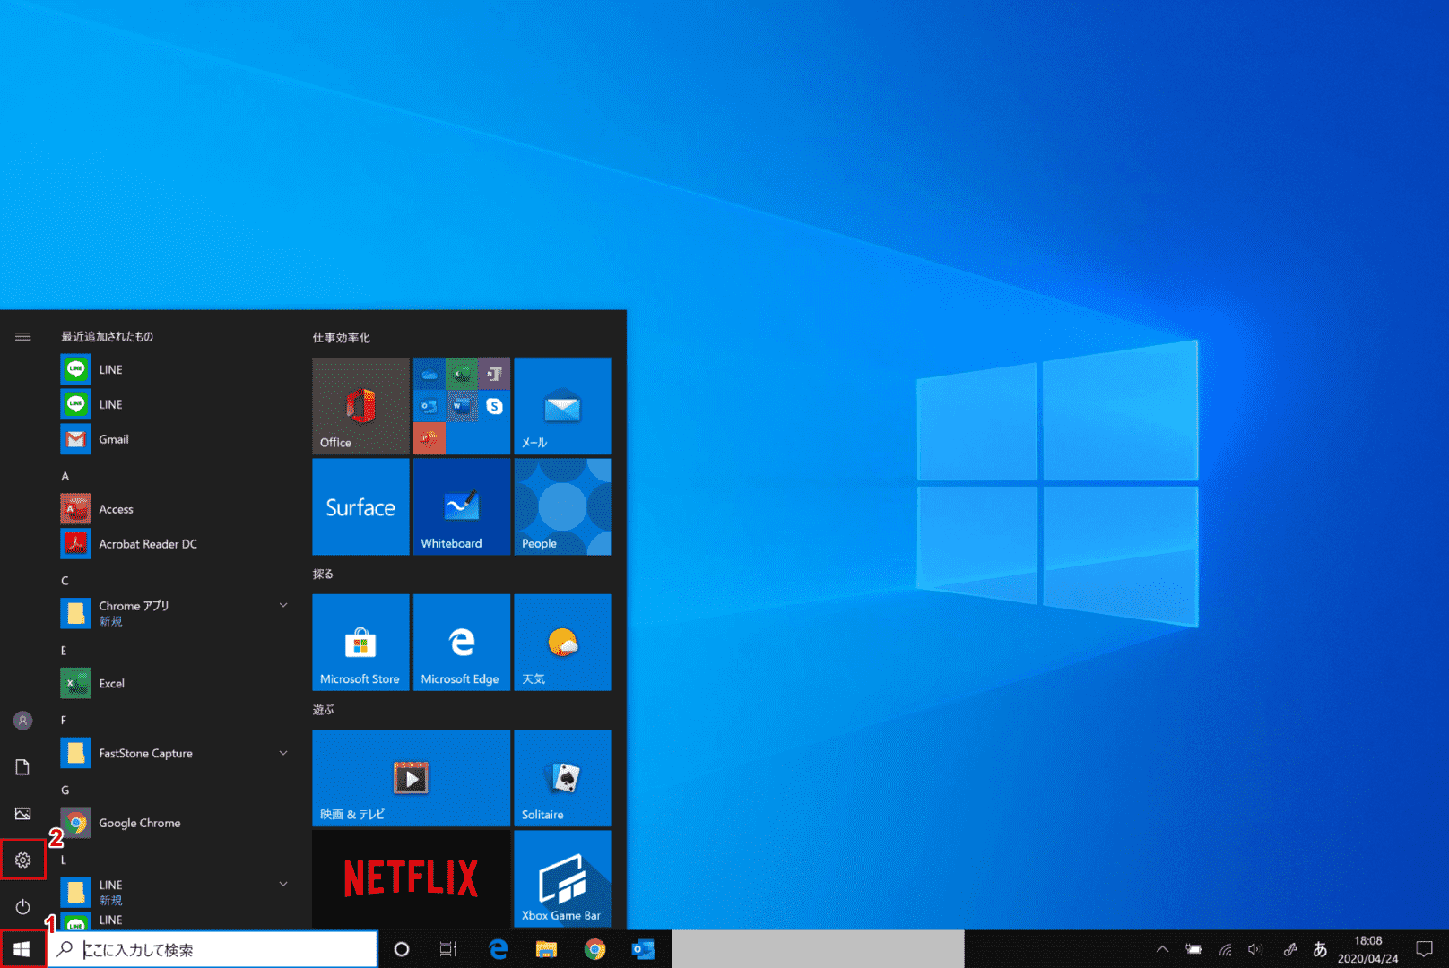Image resolution: width=1449 pixels, height=968 pixels.
Task: Launch the Microsoft Edge tile
Action: click(462, 642)
